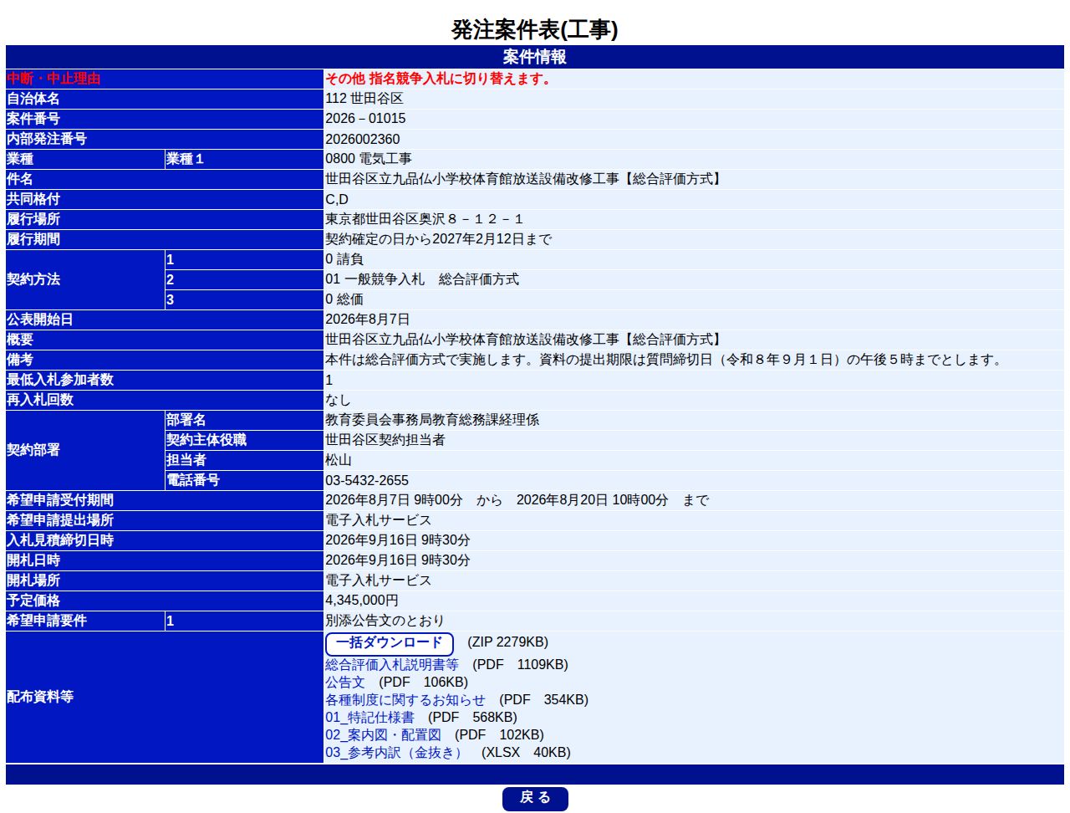Select the text (ZIP 2279KB)
This screenshot has height=813, width=1070.
(x=508, y=642)
